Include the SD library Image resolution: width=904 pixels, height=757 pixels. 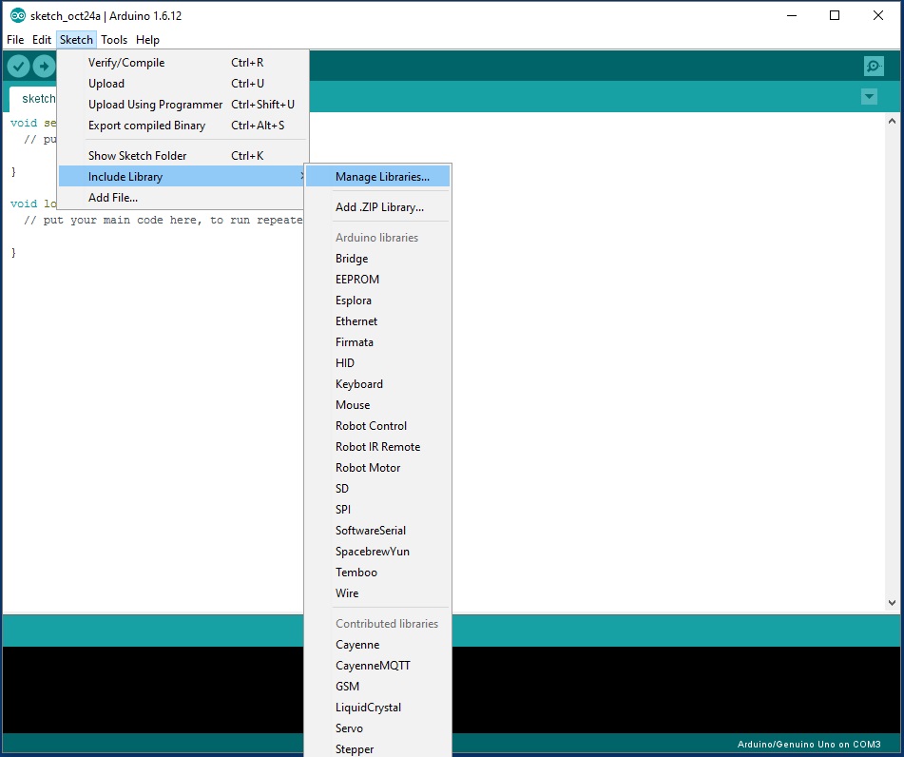coord(377,489)
